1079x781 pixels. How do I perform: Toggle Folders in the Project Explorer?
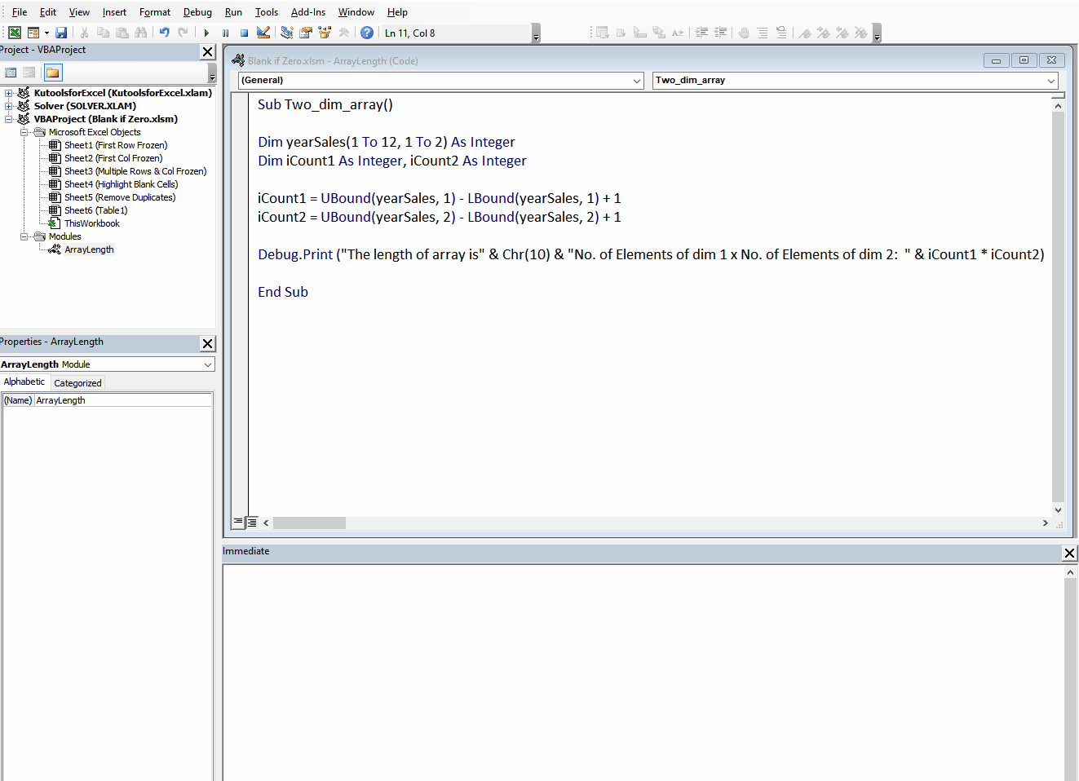53,73
